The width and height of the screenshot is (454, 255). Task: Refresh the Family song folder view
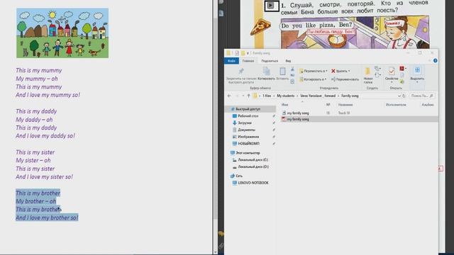point(404,96)
